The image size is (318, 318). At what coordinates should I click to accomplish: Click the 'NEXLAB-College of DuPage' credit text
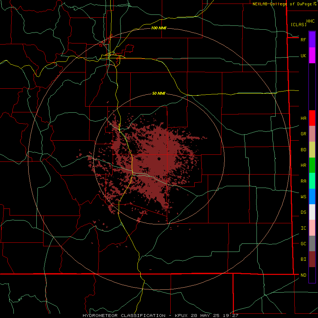[x=282, y=4]
